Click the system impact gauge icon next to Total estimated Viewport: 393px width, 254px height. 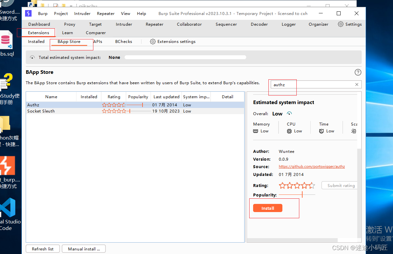[32, 57]
